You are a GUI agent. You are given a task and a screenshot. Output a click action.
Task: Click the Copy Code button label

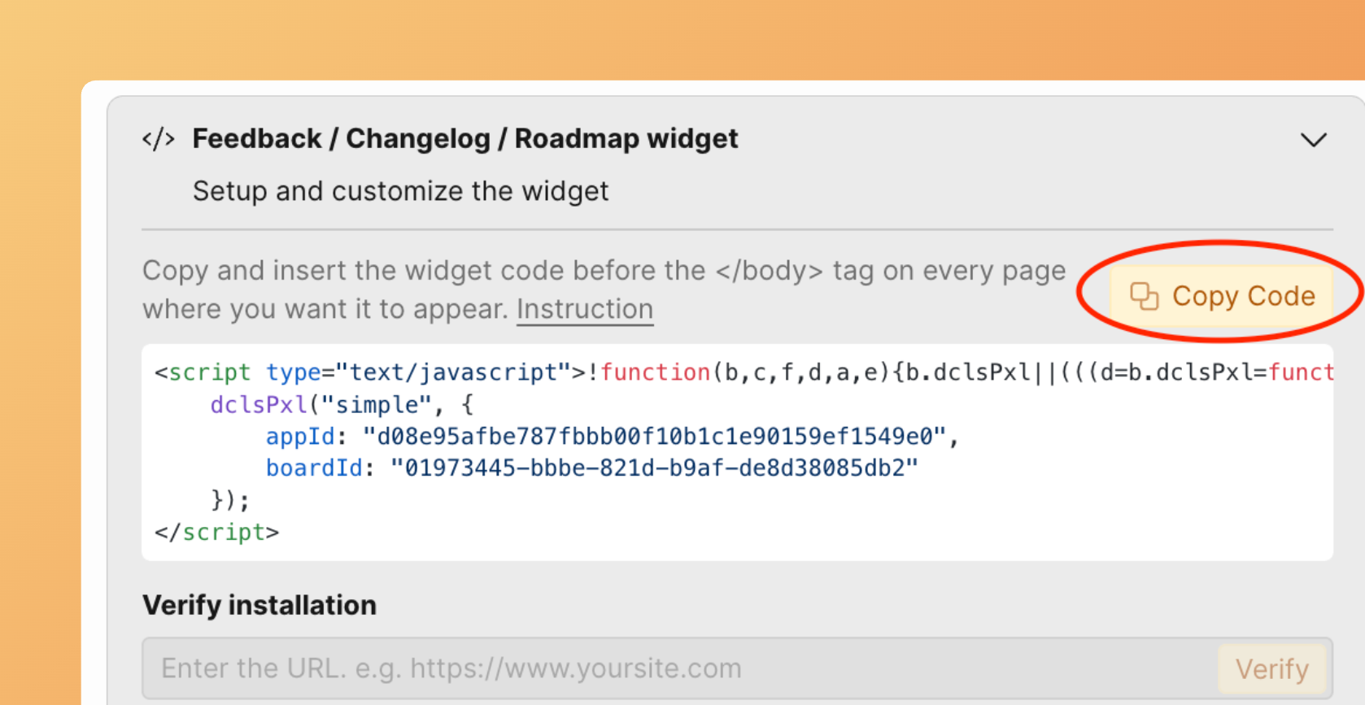tap(1243, 296)
